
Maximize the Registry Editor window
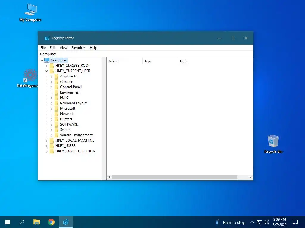[x=232, y=38]
